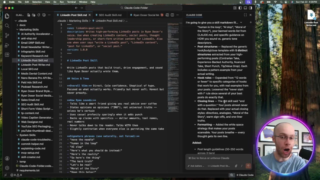This screenshot has width=320, height=180.
Task: Maximize the Claude Code panel
Action: point(245,15)
